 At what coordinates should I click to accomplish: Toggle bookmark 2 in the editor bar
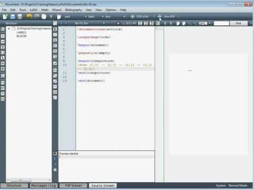click(146, 23)
